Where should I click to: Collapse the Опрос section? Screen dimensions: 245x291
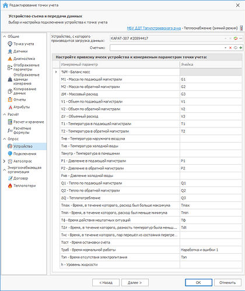(4, 139)
